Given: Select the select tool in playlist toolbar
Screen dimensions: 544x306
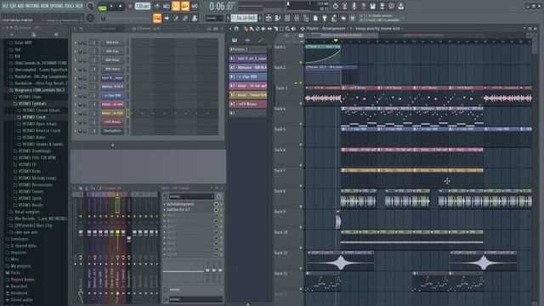Looking at the screenshot, I should [281, 29].
